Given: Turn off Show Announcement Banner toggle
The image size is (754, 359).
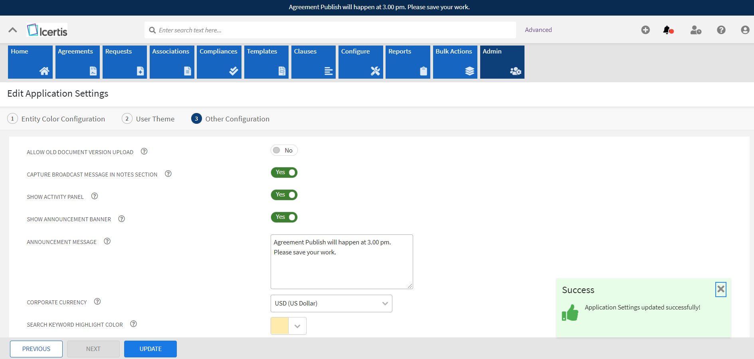Looking at the screenshot, I should (x=284, y=217).
